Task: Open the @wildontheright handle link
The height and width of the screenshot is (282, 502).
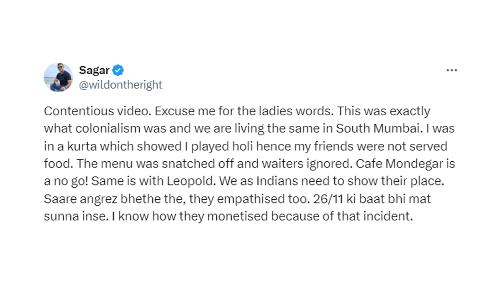Action: 120,85
